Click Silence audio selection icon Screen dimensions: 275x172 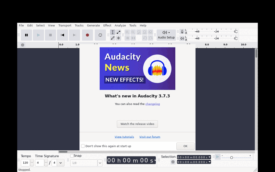133,38
